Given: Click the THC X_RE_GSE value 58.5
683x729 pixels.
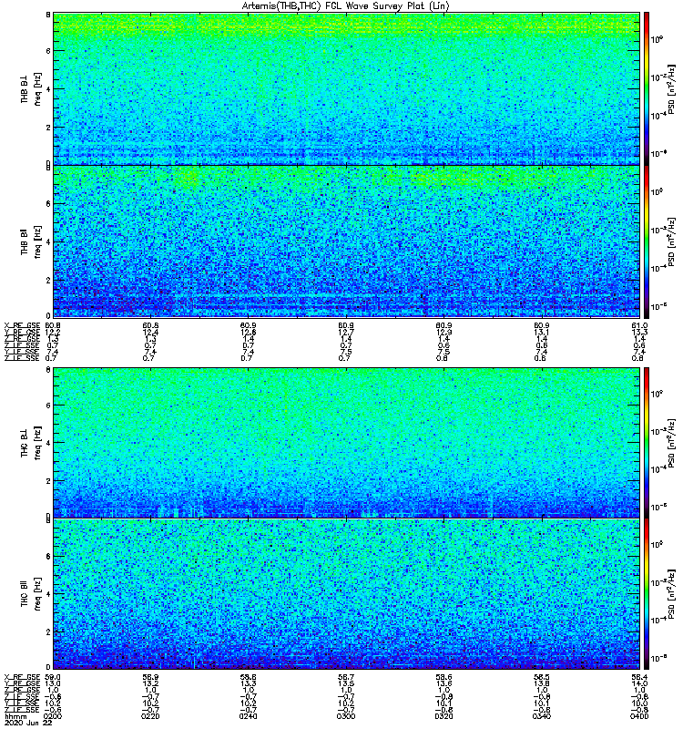Looking at the screenshot, I should 542,677.
